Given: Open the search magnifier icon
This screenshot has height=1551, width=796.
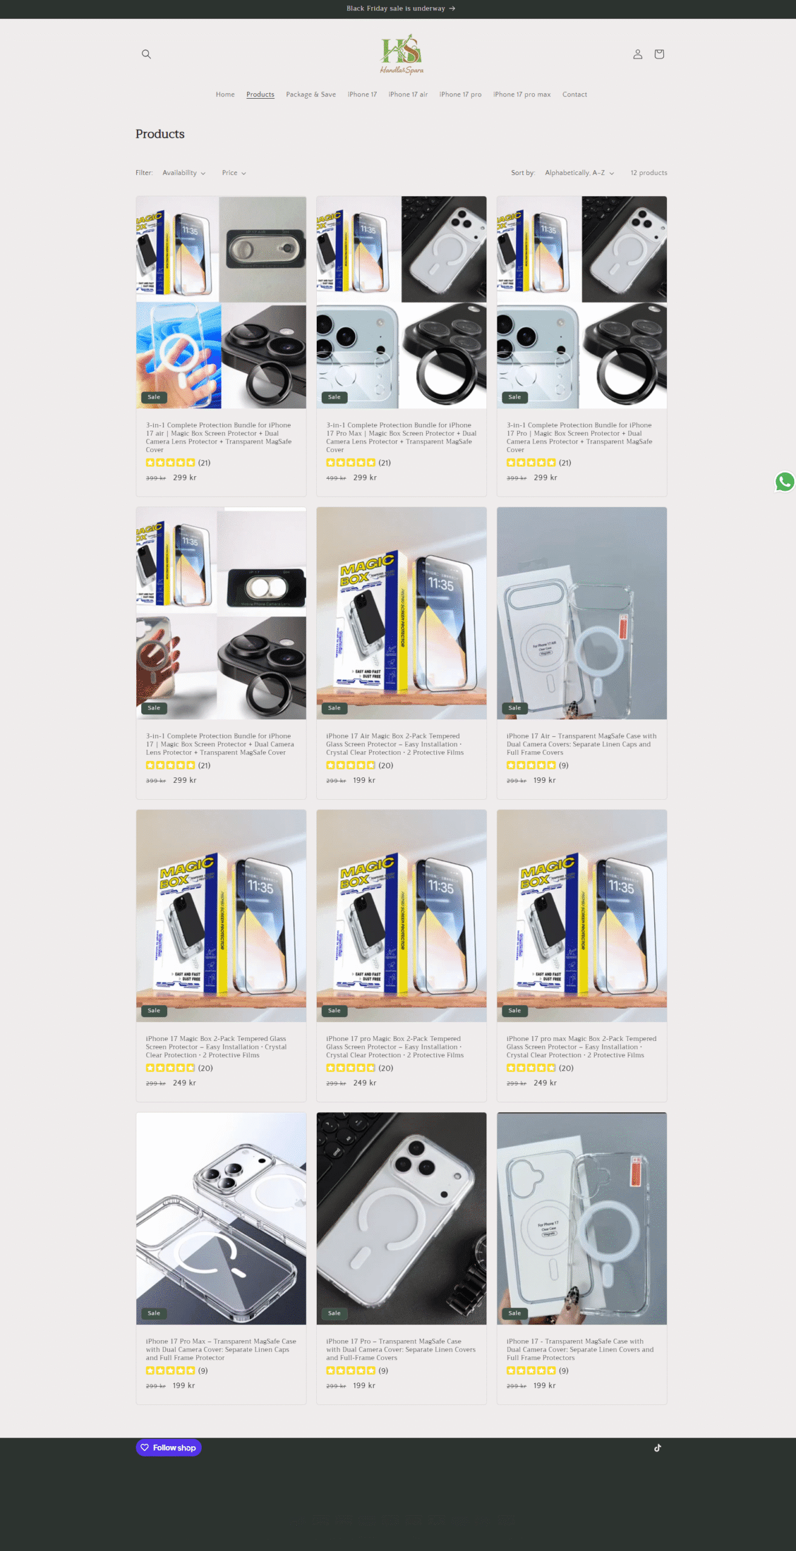Looking at the screenshot, I should 146,54.
